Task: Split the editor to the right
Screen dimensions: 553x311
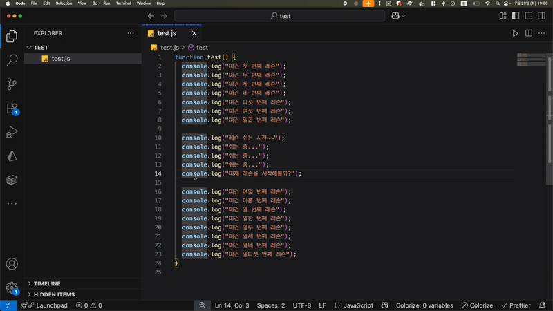Action: (x=529, y=33)
